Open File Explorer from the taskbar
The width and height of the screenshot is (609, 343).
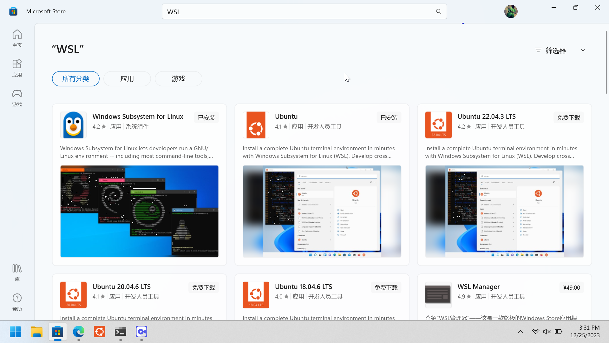point(36,332)
